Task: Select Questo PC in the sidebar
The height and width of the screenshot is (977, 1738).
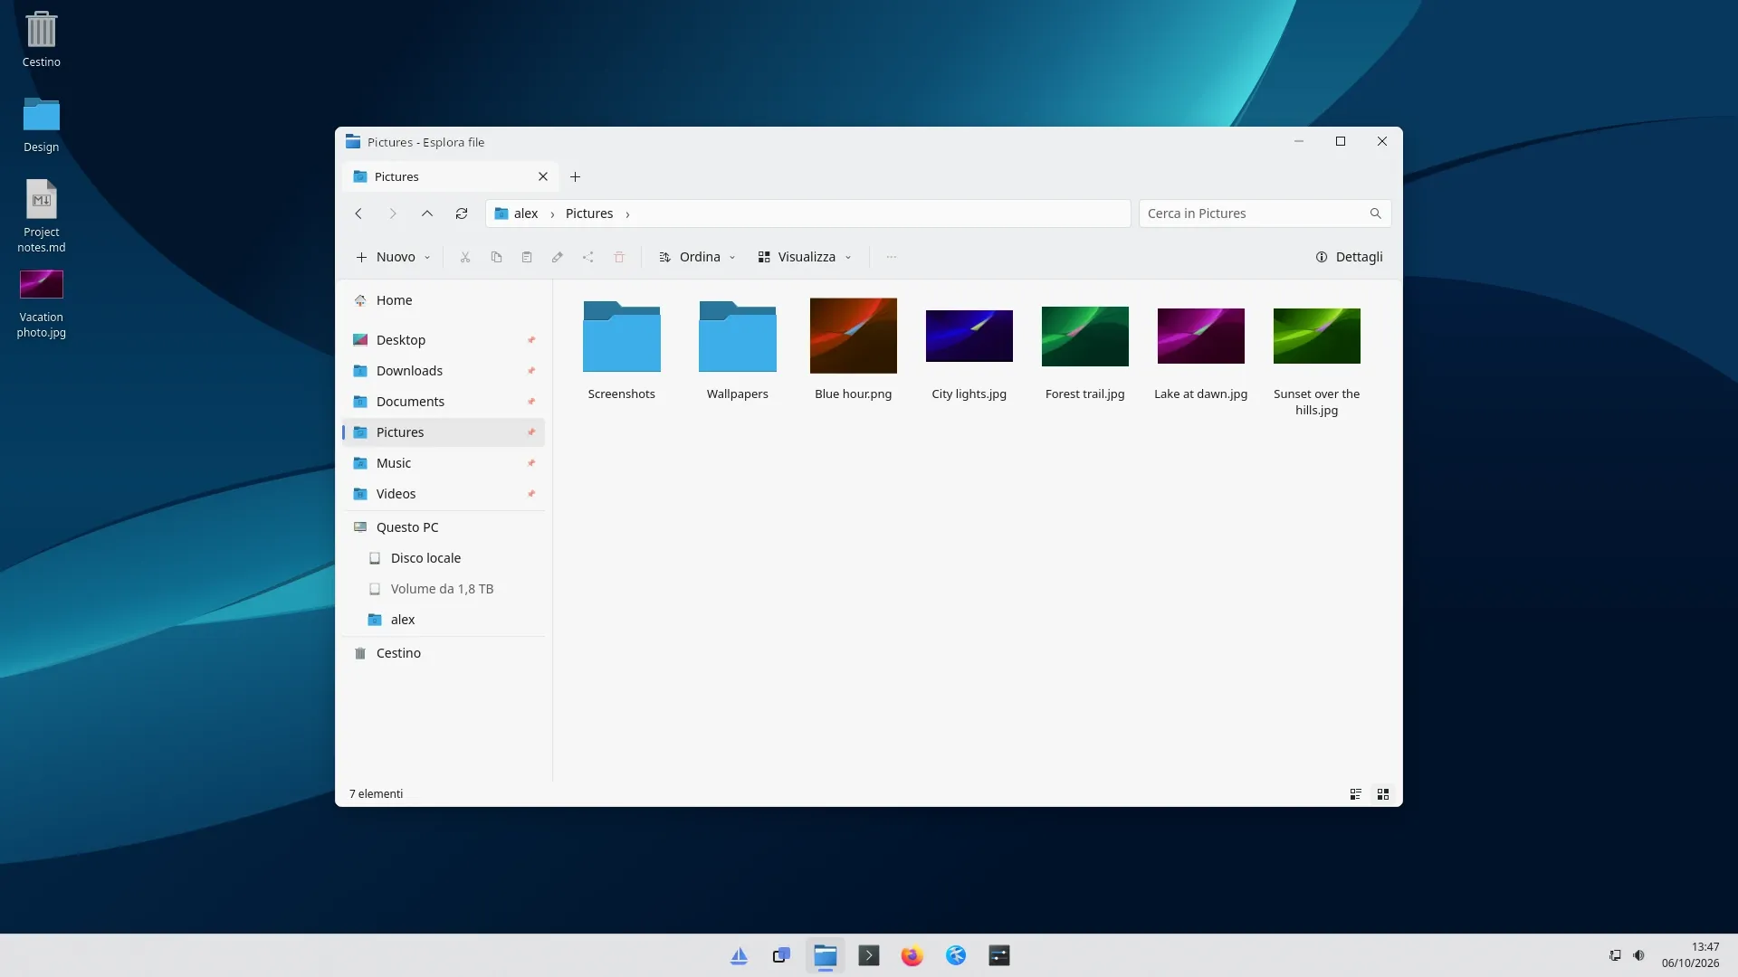Action: coord(444,527)
